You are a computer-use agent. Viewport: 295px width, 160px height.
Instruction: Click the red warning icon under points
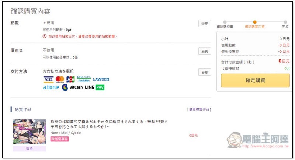tap(45, 36)
